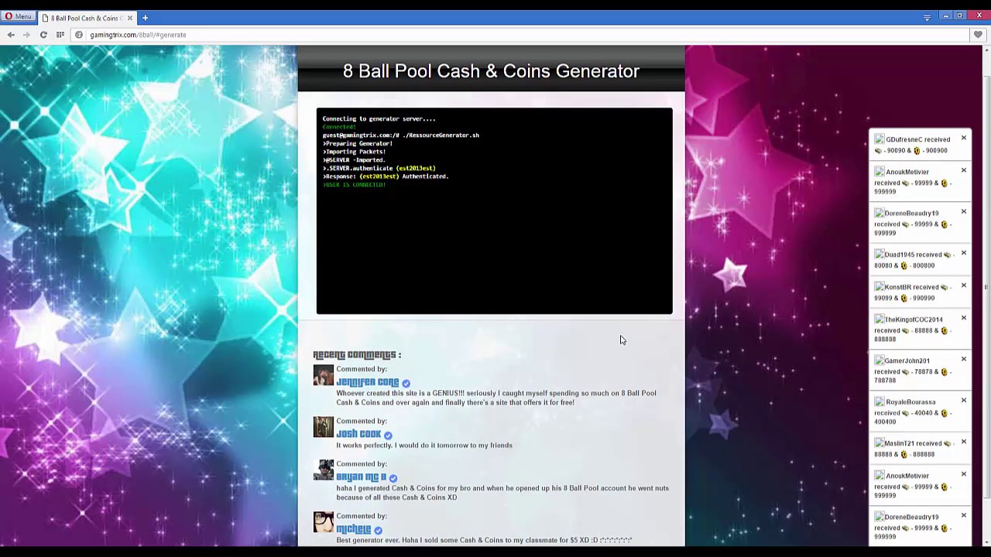Image resolution: width=991 pixels, height=557 pixels.
Task: Open the Opera Menu button
Action: click(19, 16)
